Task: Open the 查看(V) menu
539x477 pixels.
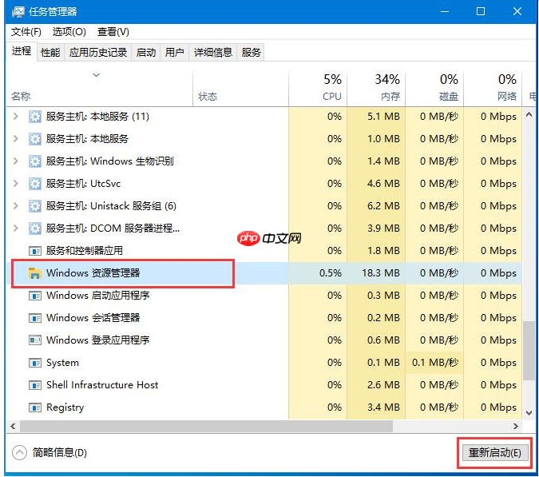Action: [113, 32]
